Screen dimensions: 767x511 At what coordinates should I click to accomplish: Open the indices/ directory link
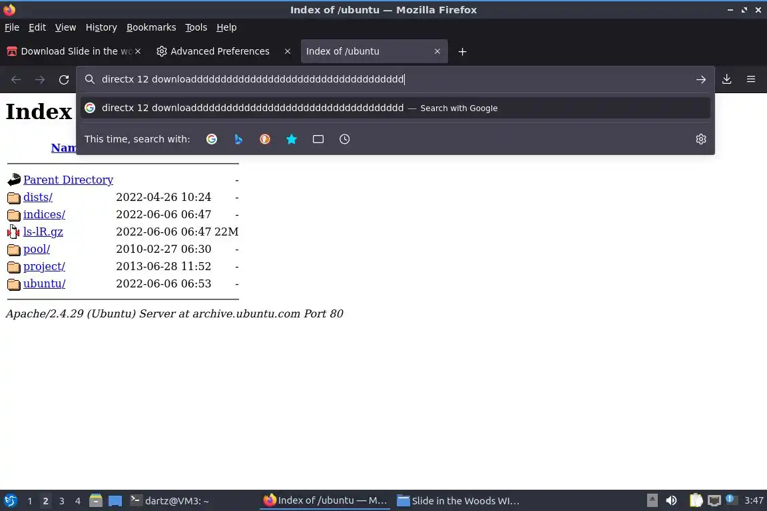tap(44, 215)
